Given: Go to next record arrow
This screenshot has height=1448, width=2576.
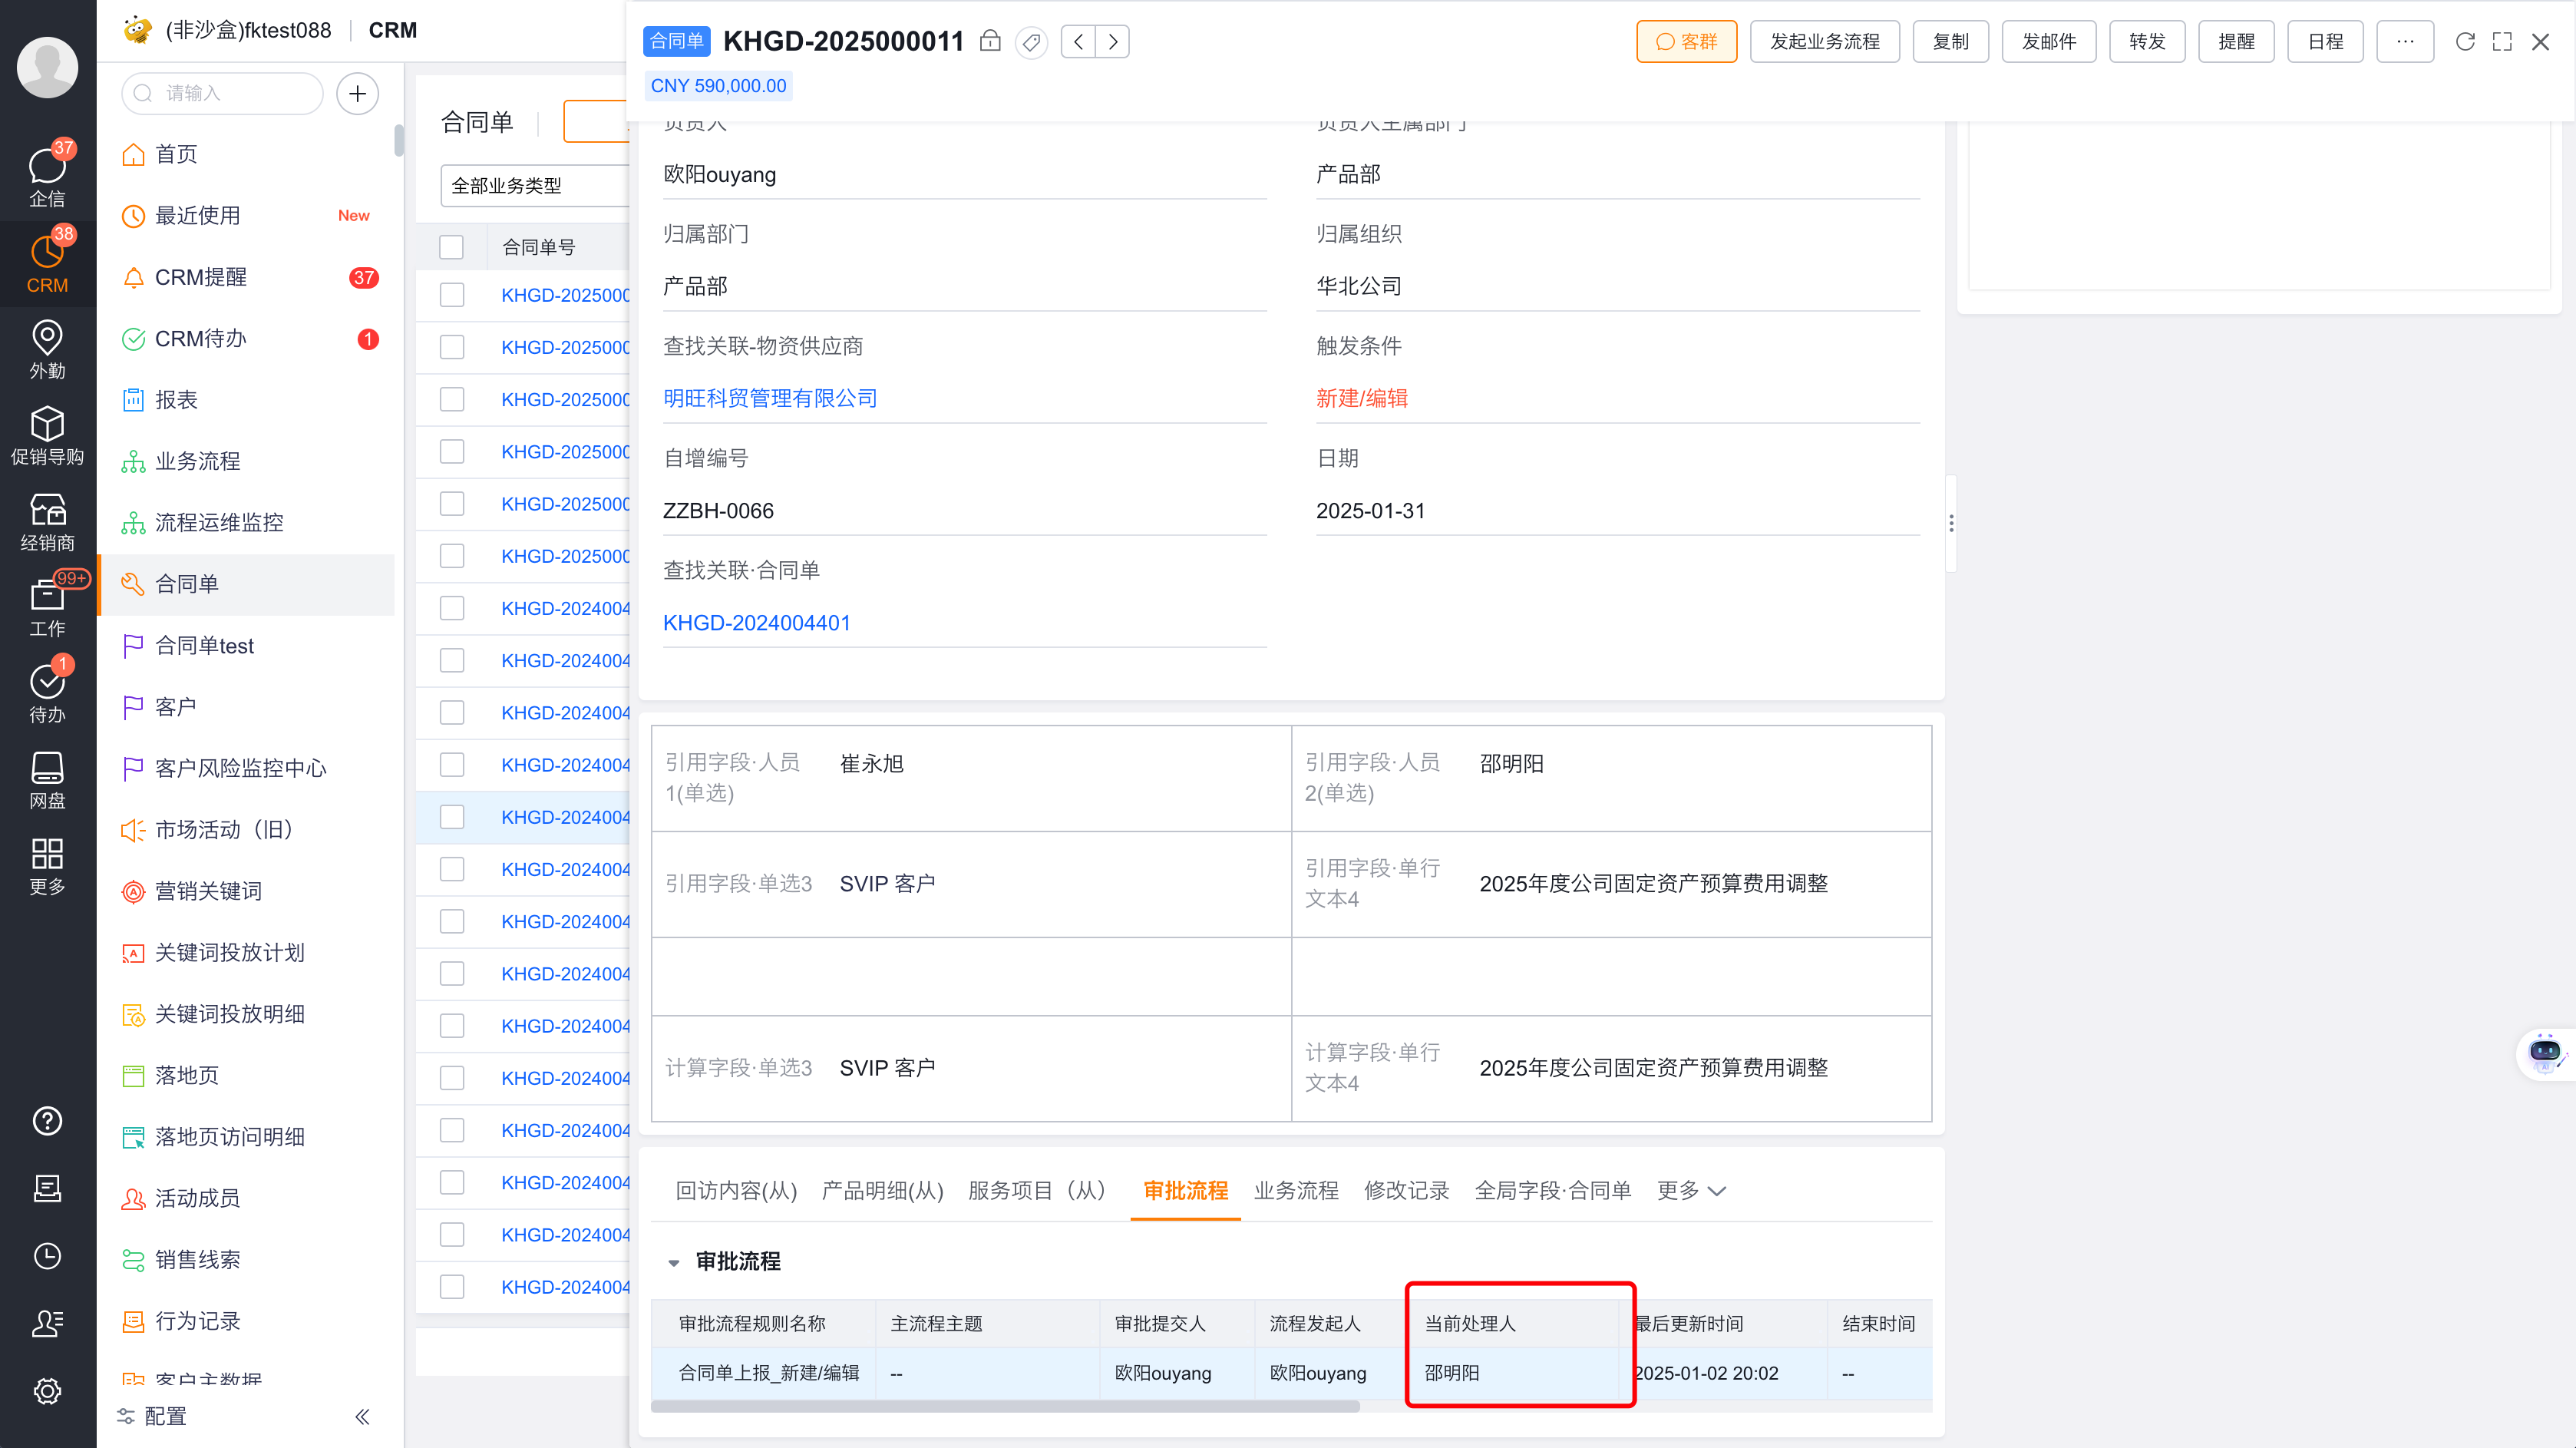Looking at the screenshot, I should (x=1112, y=41).
